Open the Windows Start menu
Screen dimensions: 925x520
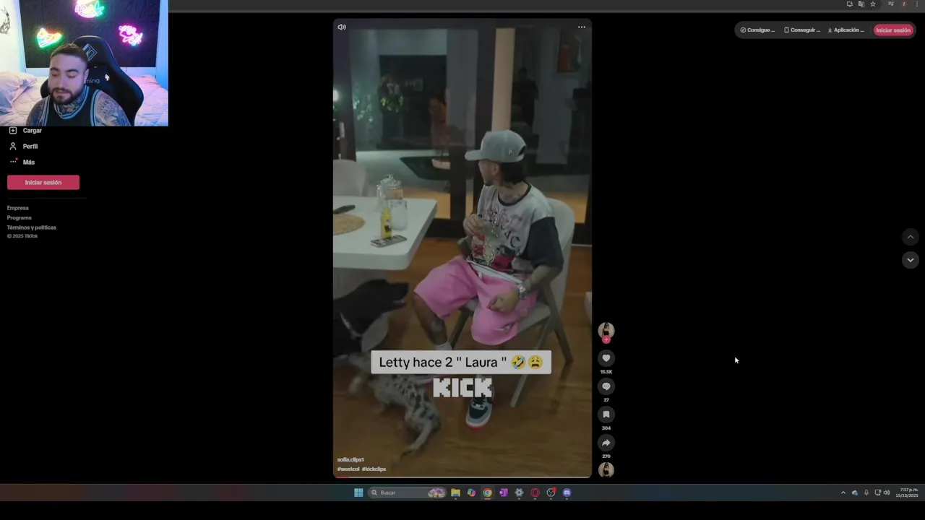(358, 493)
